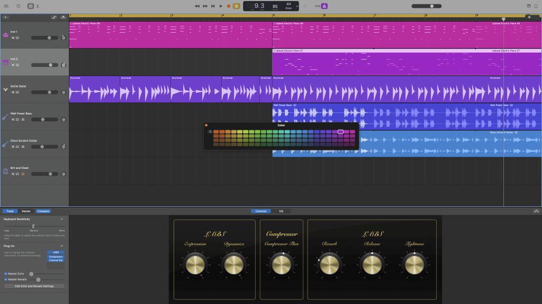Collapse the Plug-ins section
The height and width of the screenshot is (304, 542).
point(61,245)
